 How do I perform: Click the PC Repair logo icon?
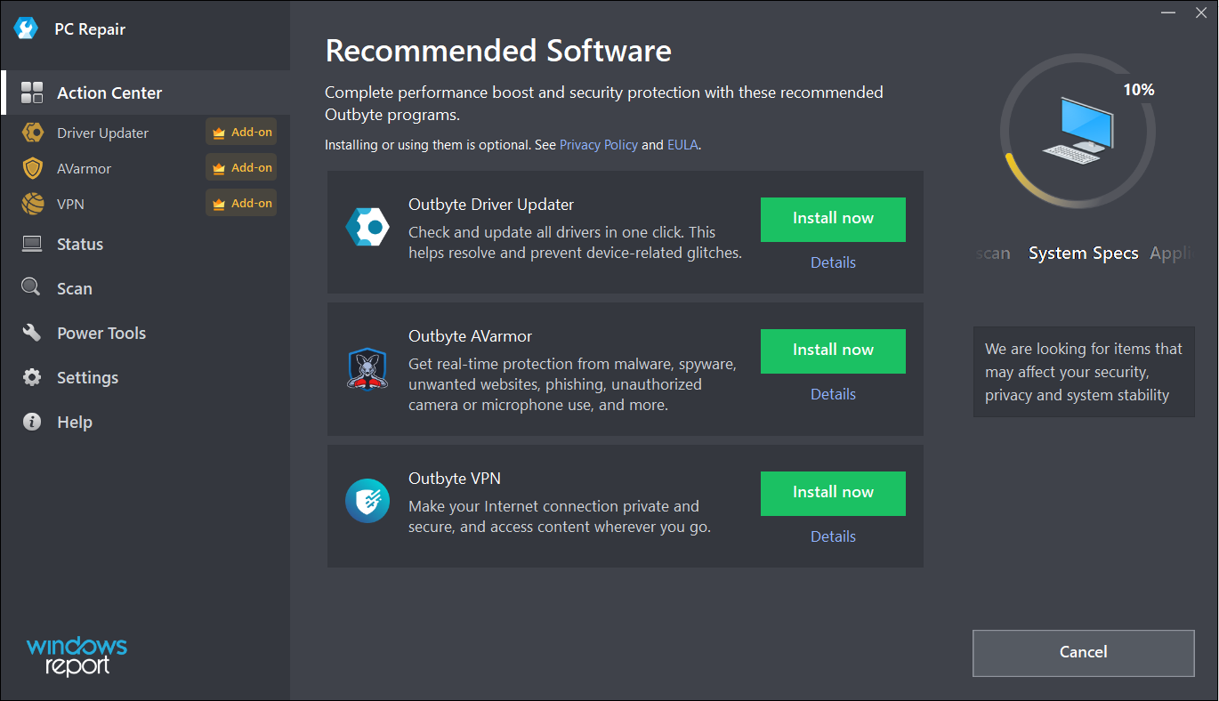[26, 28]
